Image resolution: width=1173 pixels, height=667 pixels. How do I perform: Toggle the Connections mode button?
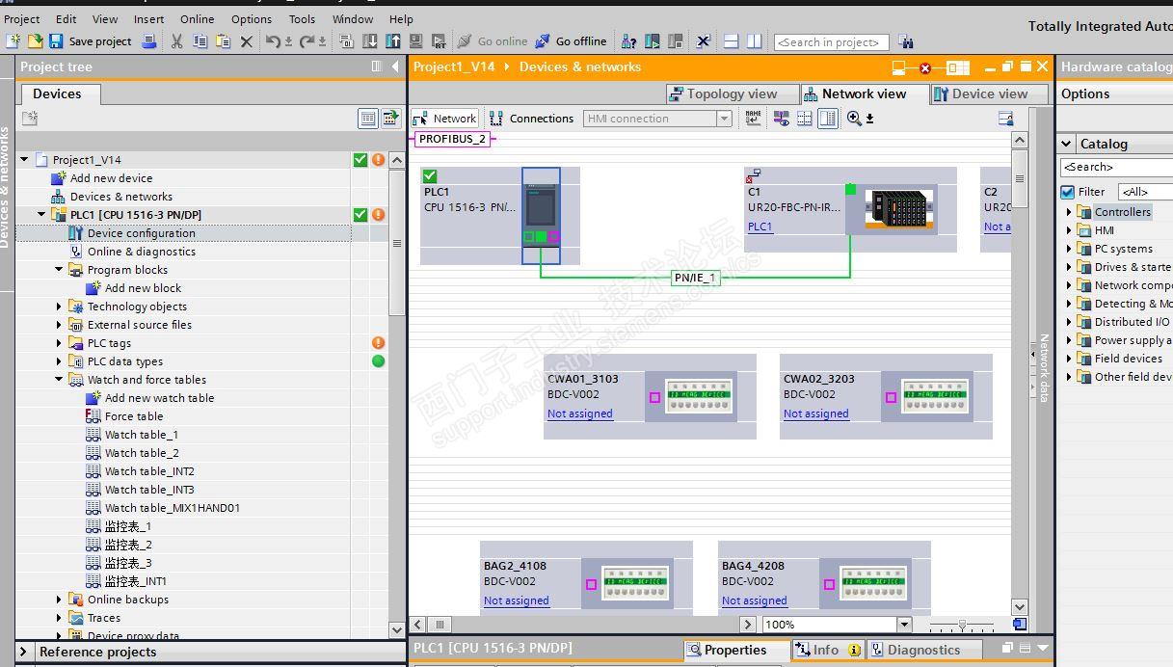pyautogui.click(x=532, y=119)
